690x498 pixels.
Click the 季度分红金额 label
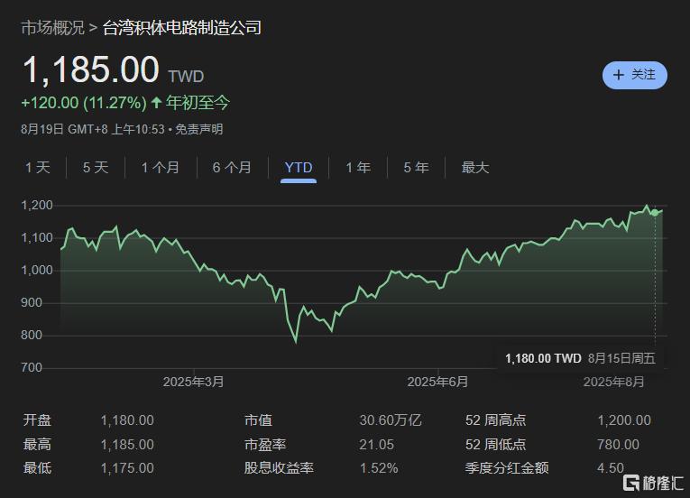coord(507,467)
